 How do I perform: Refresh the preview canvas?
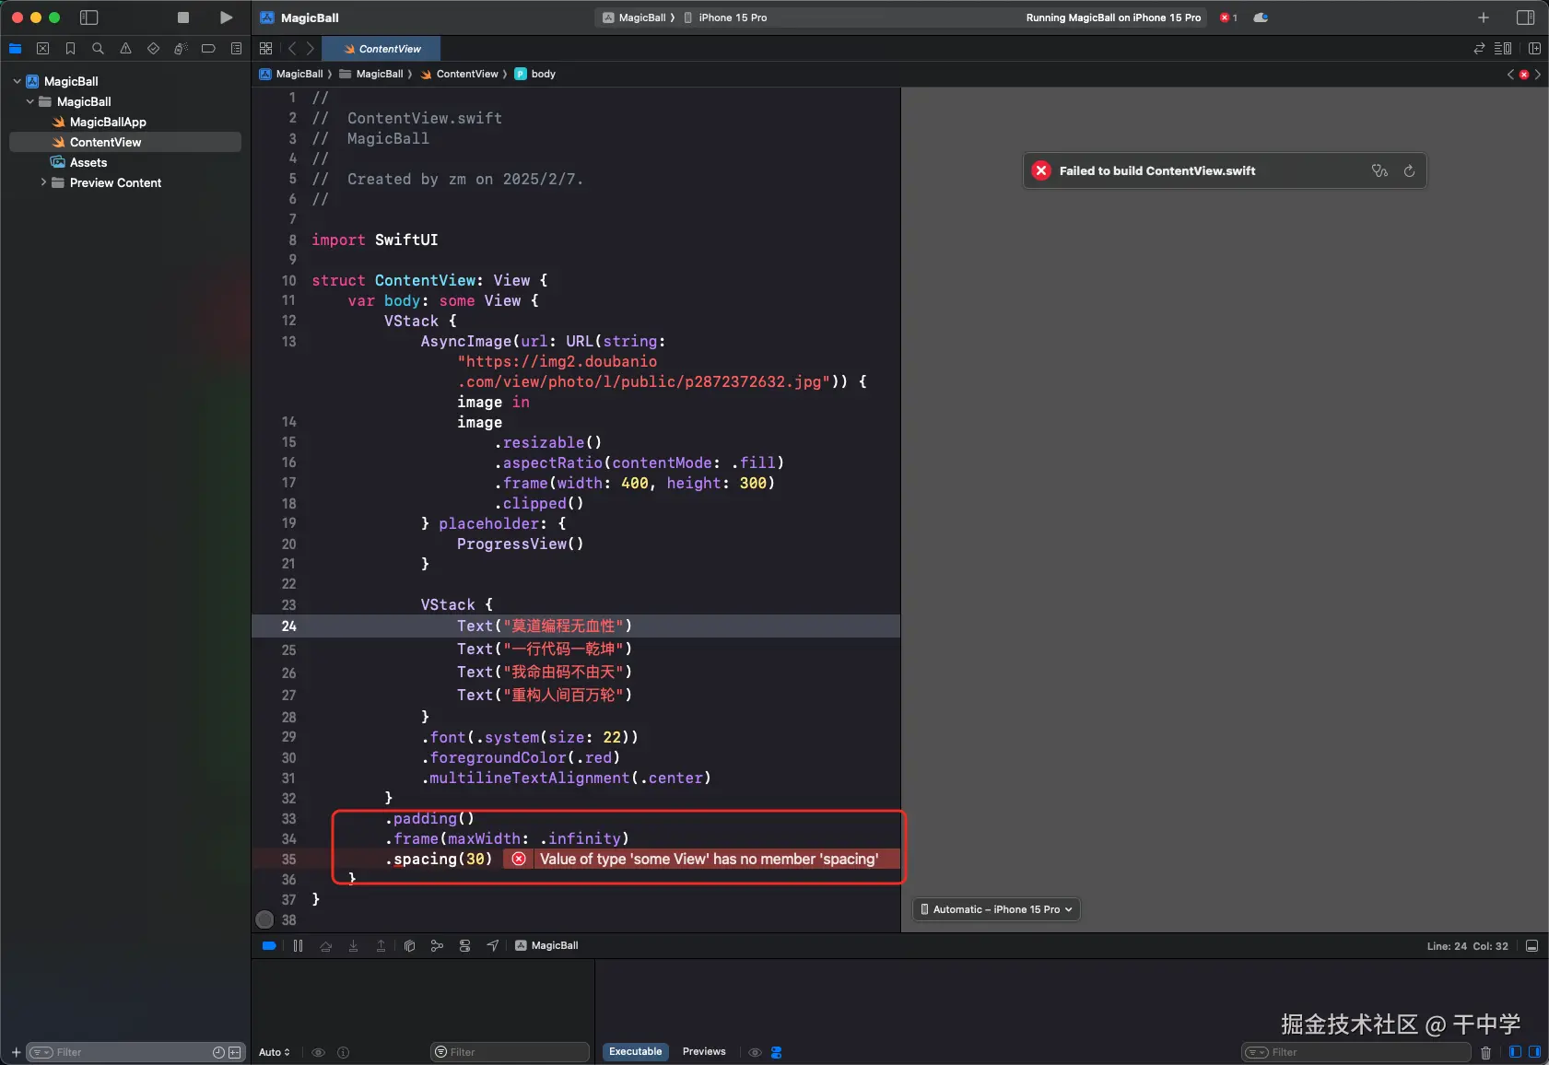point(1409,170)
